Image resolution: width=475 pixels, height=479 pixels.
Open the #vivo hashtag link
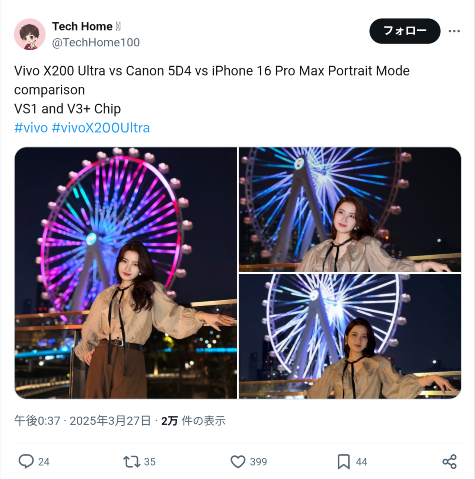(x=31, y=128)
